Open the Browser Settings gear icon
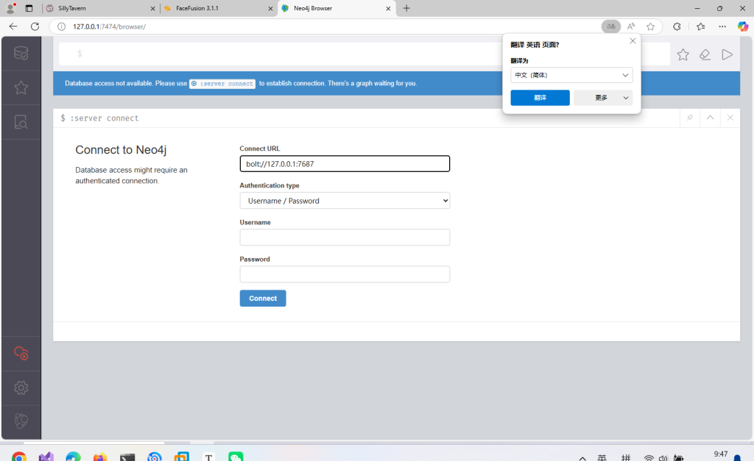Screen dimensions: 754x461 pyautogui.click(x=21, y=387)
